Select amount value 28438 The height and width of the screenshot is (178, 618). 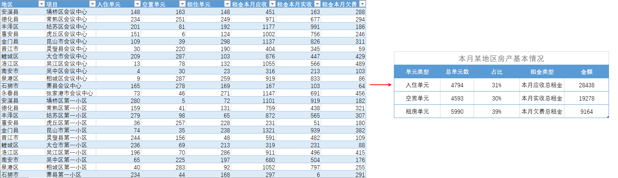(586, 85)
